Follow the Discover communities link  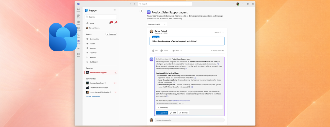click(x=93, y=97)
